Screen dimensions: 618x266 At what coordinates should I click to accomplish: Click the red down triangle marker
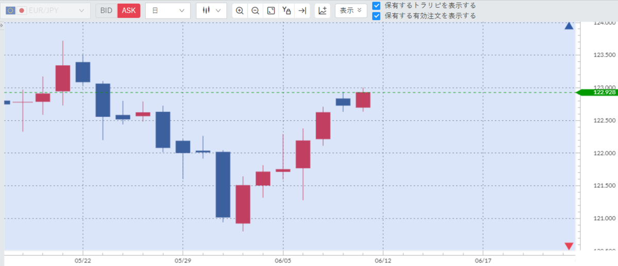(x=569, y=246)
